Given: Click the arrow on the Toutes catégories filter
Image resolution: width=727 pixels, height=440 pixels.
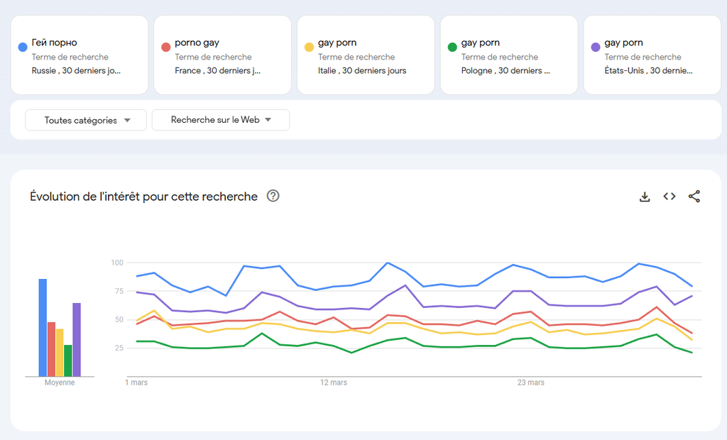Looking at the screenshot, I should click(127, 121).
